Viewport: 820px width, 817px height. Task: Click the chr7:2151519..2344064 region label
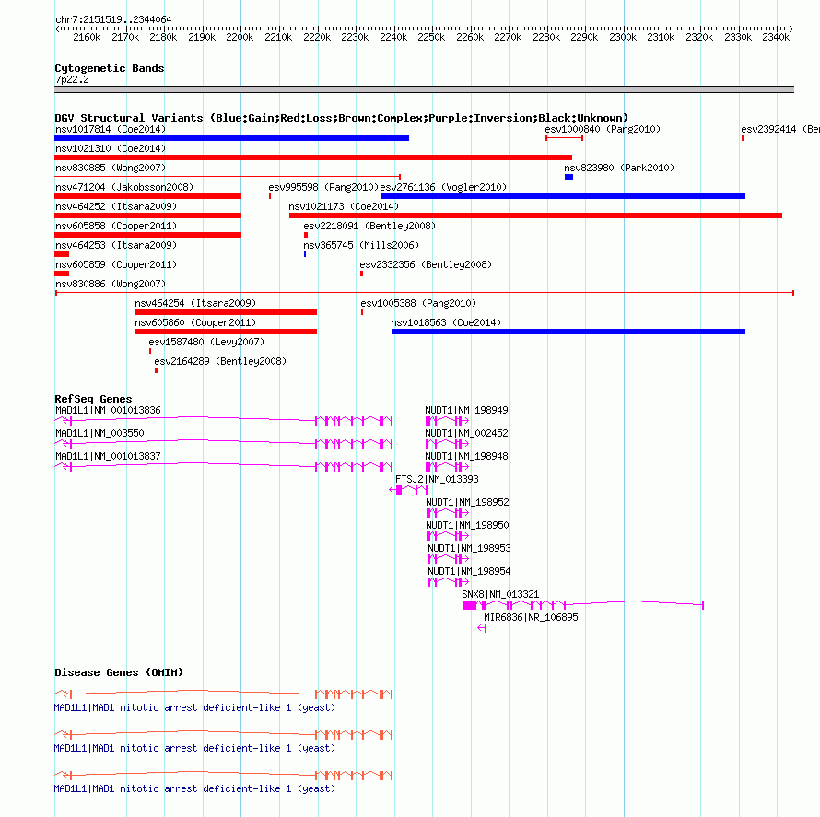pyautogui.click(x=113, y=19)
